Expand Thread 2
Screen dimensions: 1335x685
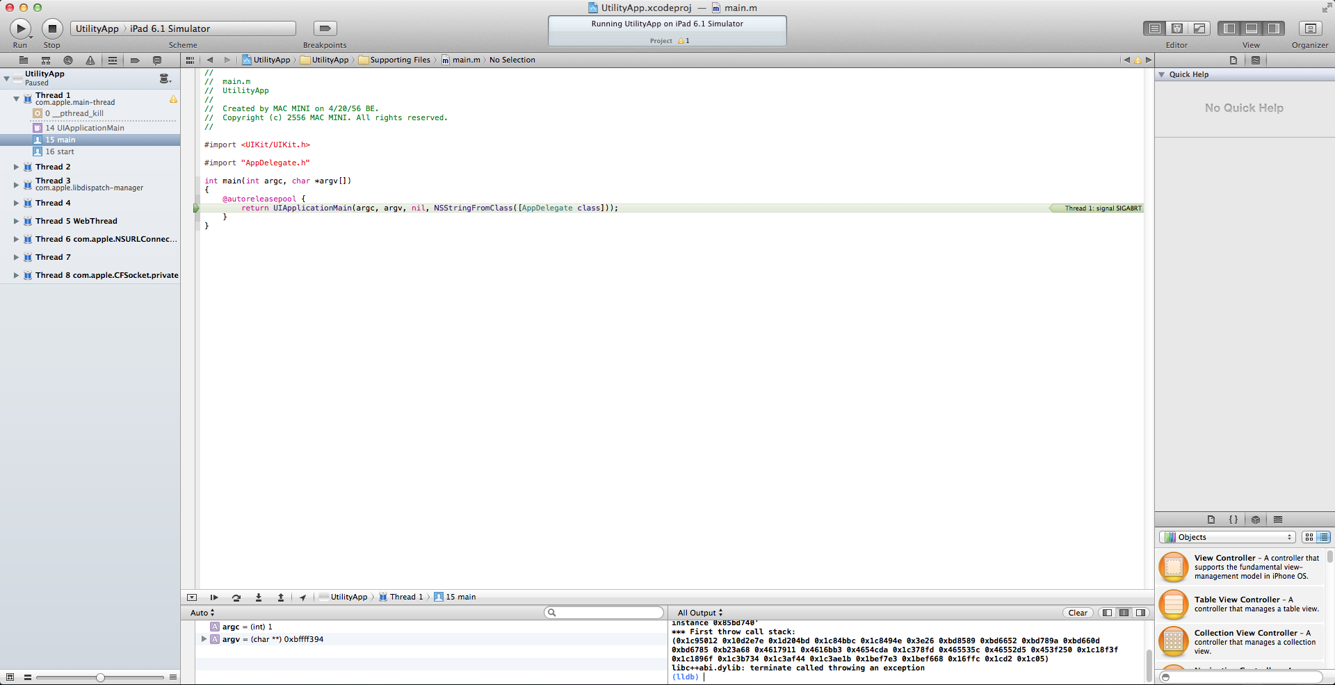tap(16, 167)
